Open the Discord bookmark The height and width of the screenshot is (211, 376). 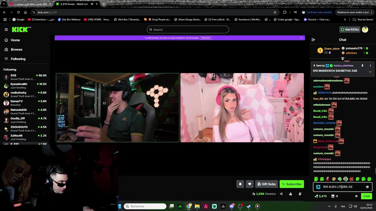(x=317, y=20)
